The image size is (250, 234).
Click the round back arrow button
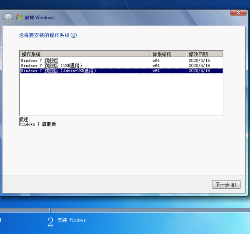click(8, 18)
